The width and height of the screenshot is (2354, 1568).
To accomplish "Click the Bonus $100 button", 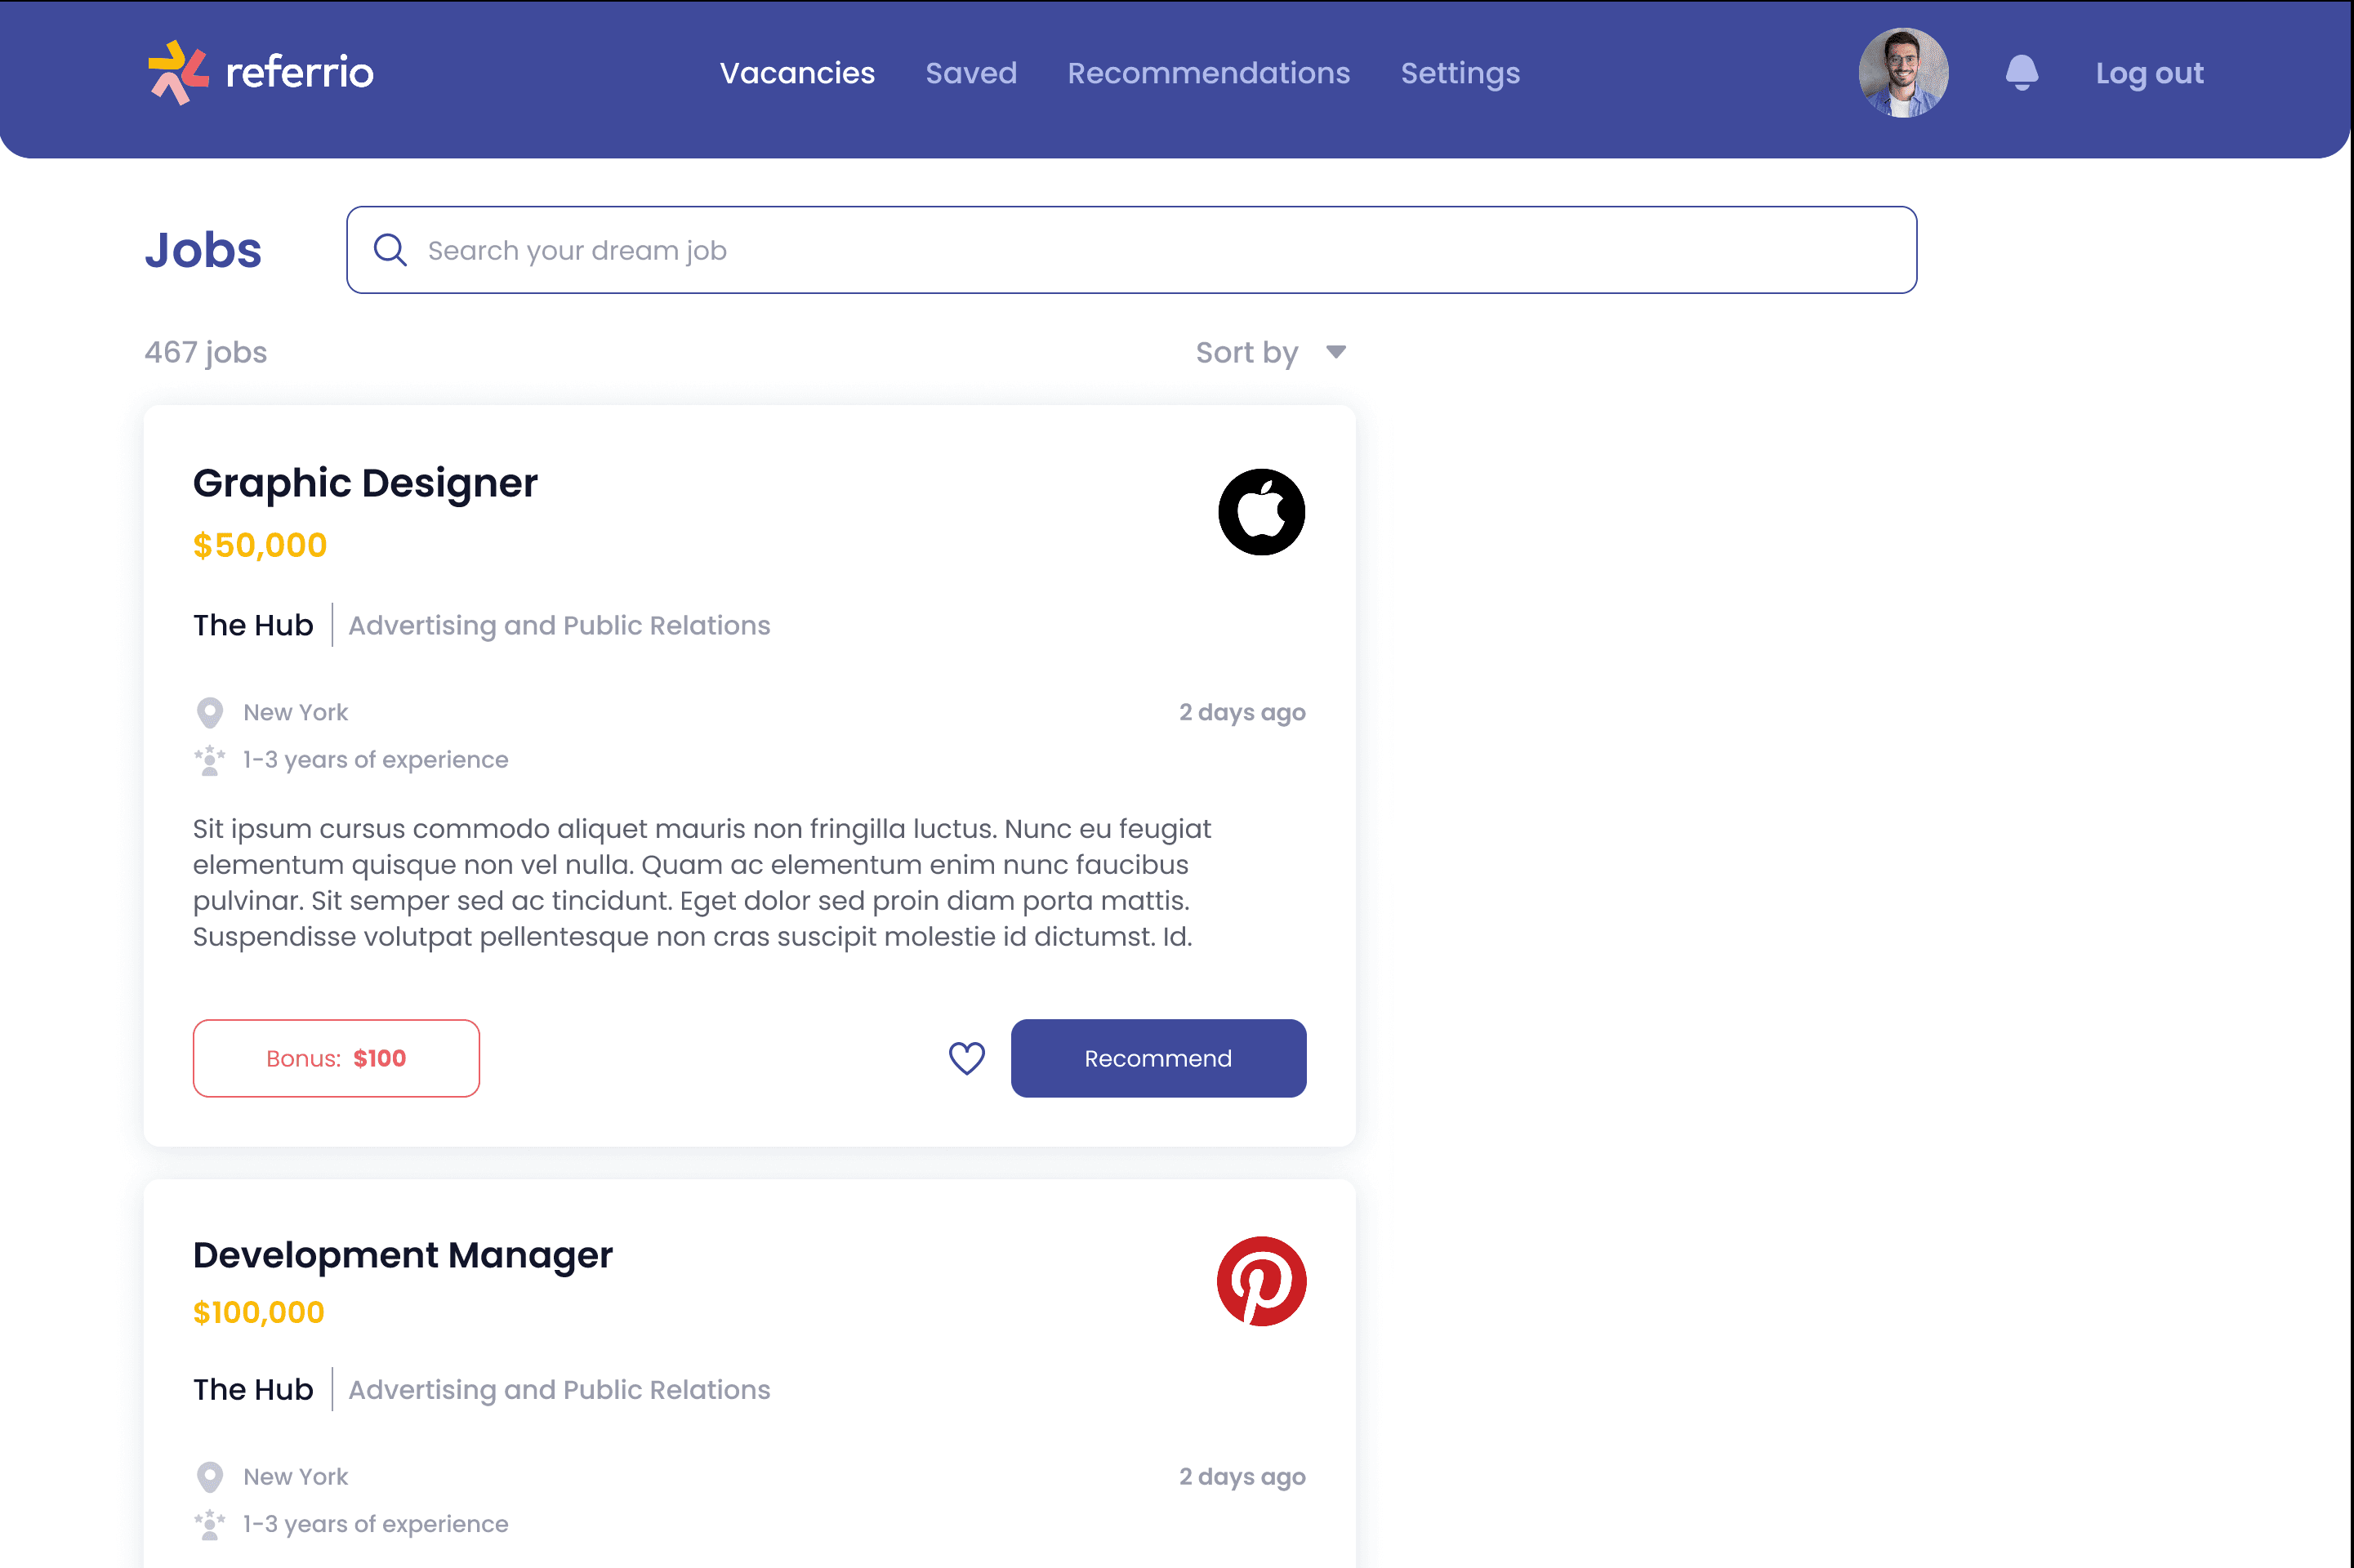I will pos(336,1058).
